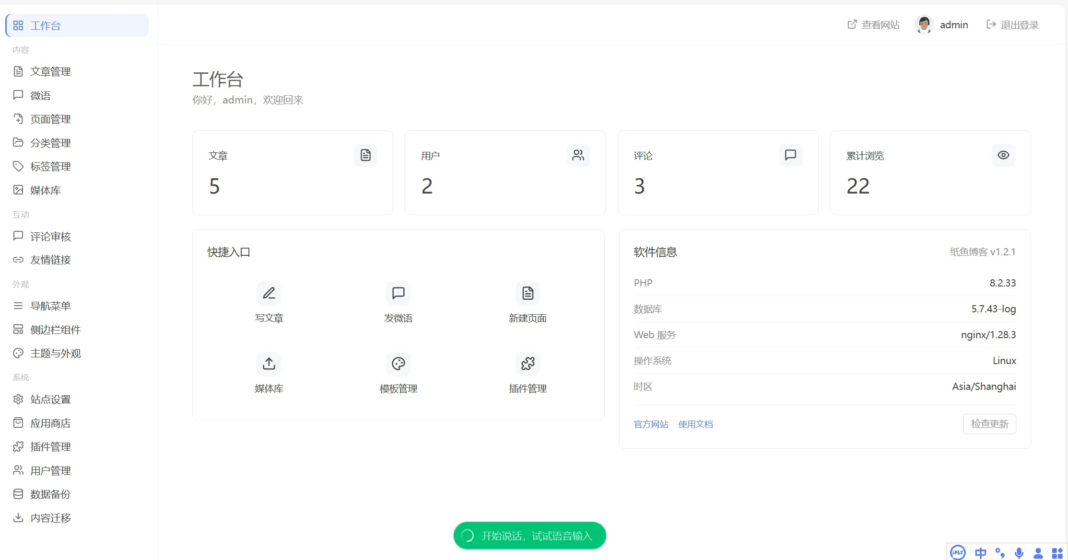Click the 侧边栏组件 sidebar layout icon
This screenshot has height=560, width=1068.
[x=18, y=330]
